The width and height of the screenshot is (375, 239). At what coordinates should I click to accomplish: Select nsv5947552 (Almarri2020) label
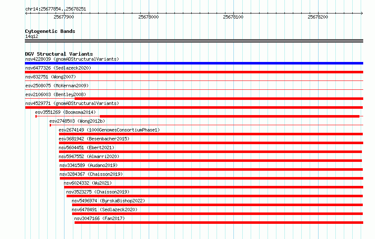tap(89, 156)
